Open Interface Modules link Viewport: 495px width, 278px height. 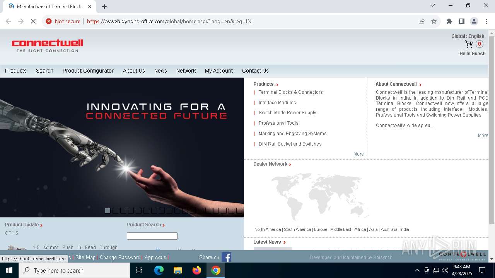(277, 103)
